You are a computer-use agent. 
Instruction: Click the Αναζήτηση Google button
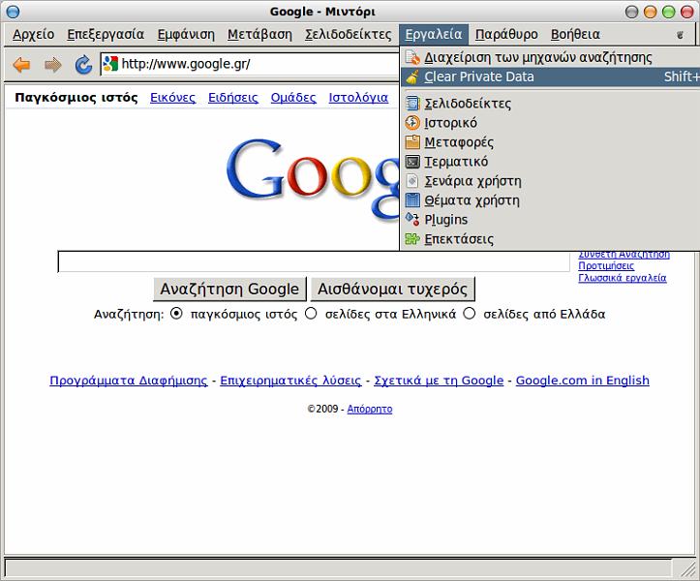click(x=229, y=289)
